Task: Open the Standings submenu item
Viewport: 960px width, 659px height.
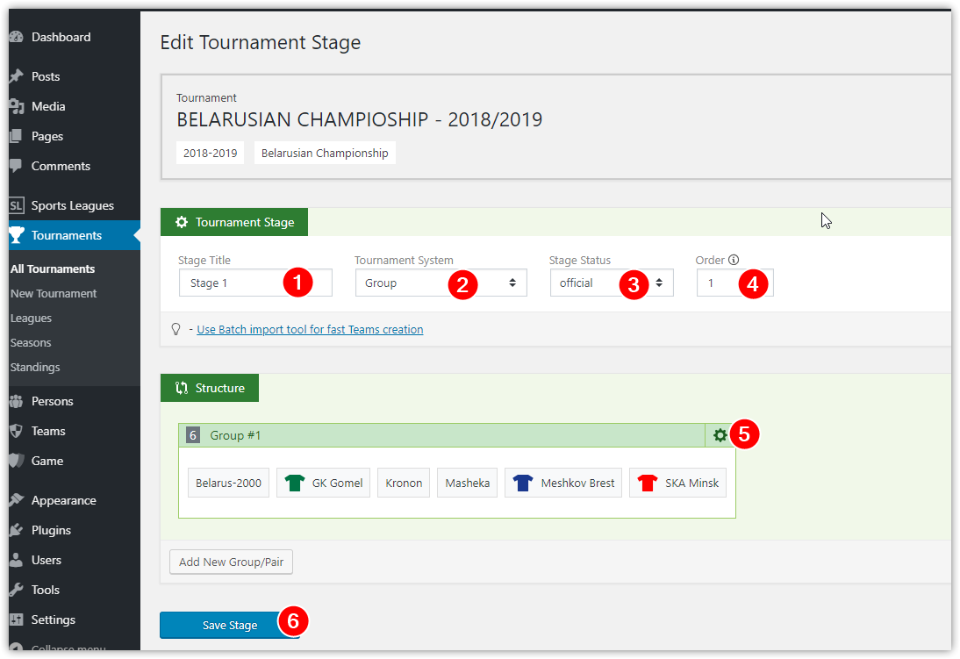Action: 35,368
